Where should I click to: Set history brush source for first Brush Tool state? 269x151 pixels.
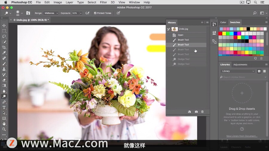[169, 40]
